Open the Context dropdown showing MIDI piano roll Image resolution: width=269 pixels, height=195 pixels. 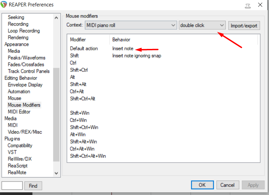[x=131, y=25]
